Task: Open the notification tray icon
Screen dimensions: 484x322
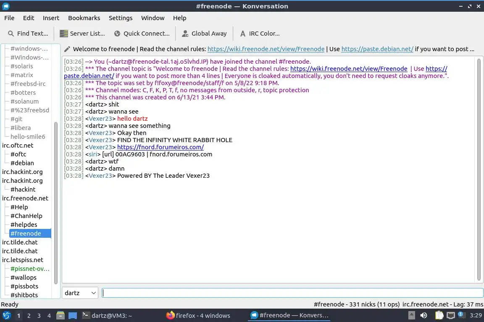Action: point(461,315)
